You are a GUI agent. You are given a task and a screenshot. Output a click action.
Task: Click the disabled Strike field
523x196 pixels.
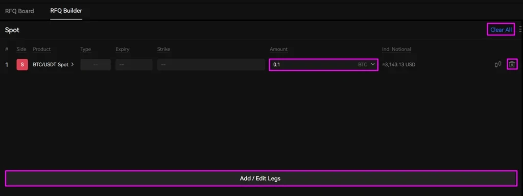point(211,65)
